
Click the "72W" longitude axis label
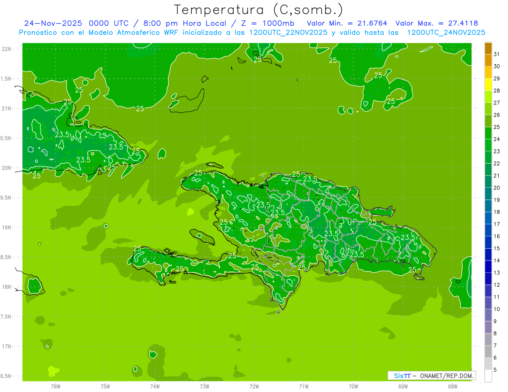tap(254, 386)
